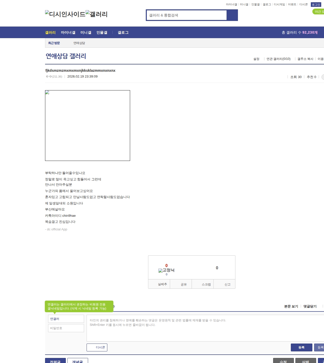Select 미니갤 in the blue navigation bar
The width and height of the screenshot is (324, 363).
pyautogui.click(x=86, y=33)
